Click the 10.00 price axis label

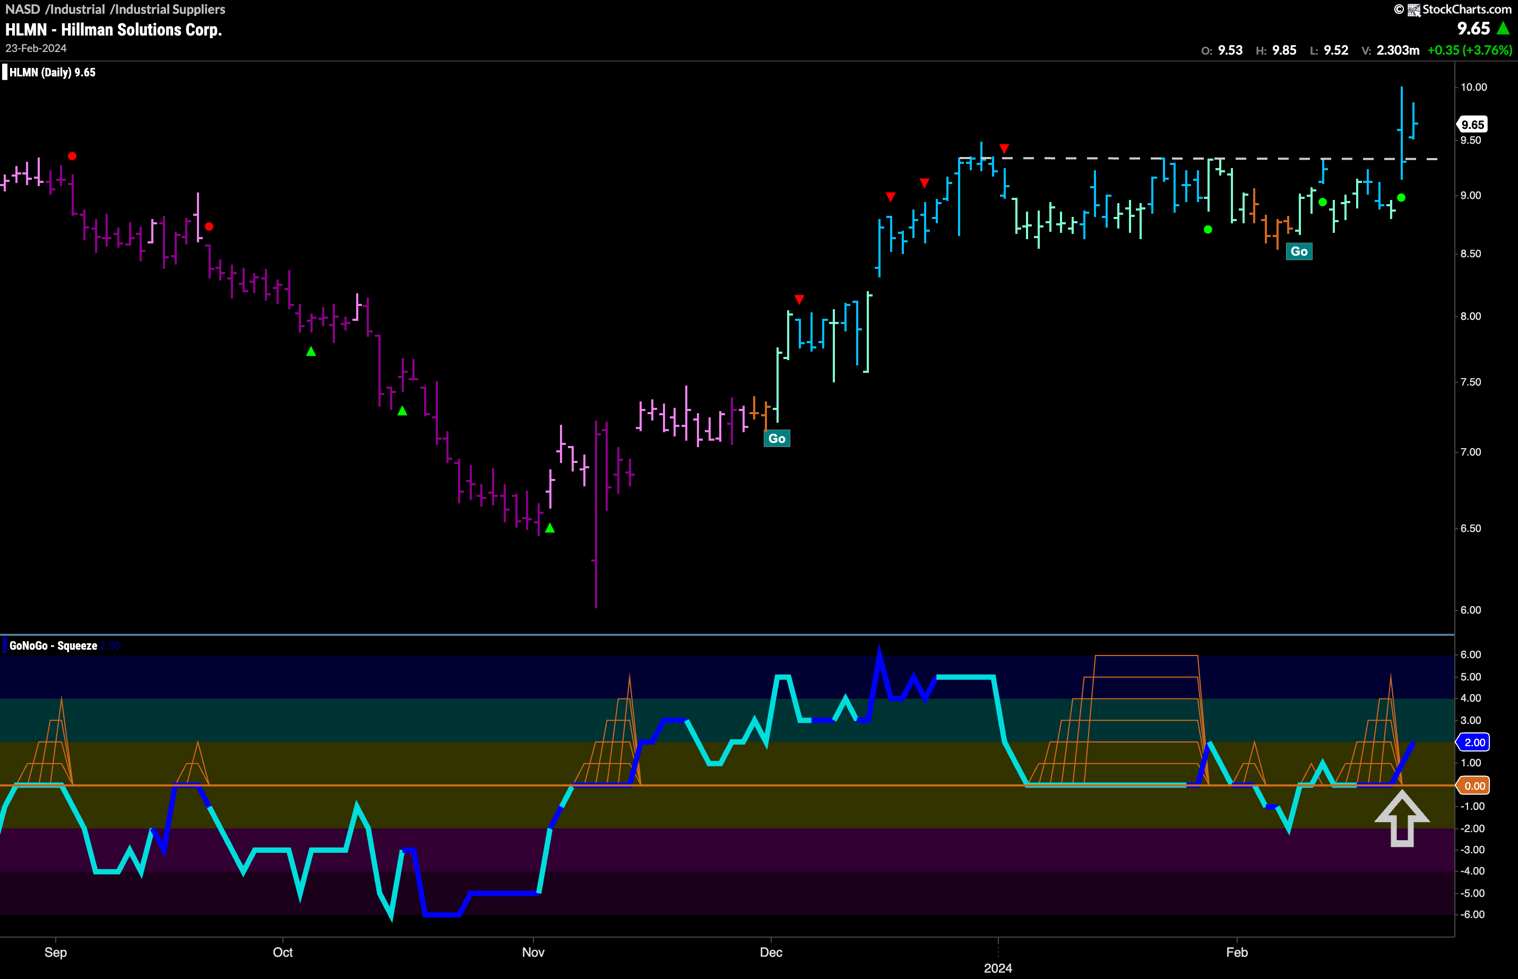coord(1473,87)
